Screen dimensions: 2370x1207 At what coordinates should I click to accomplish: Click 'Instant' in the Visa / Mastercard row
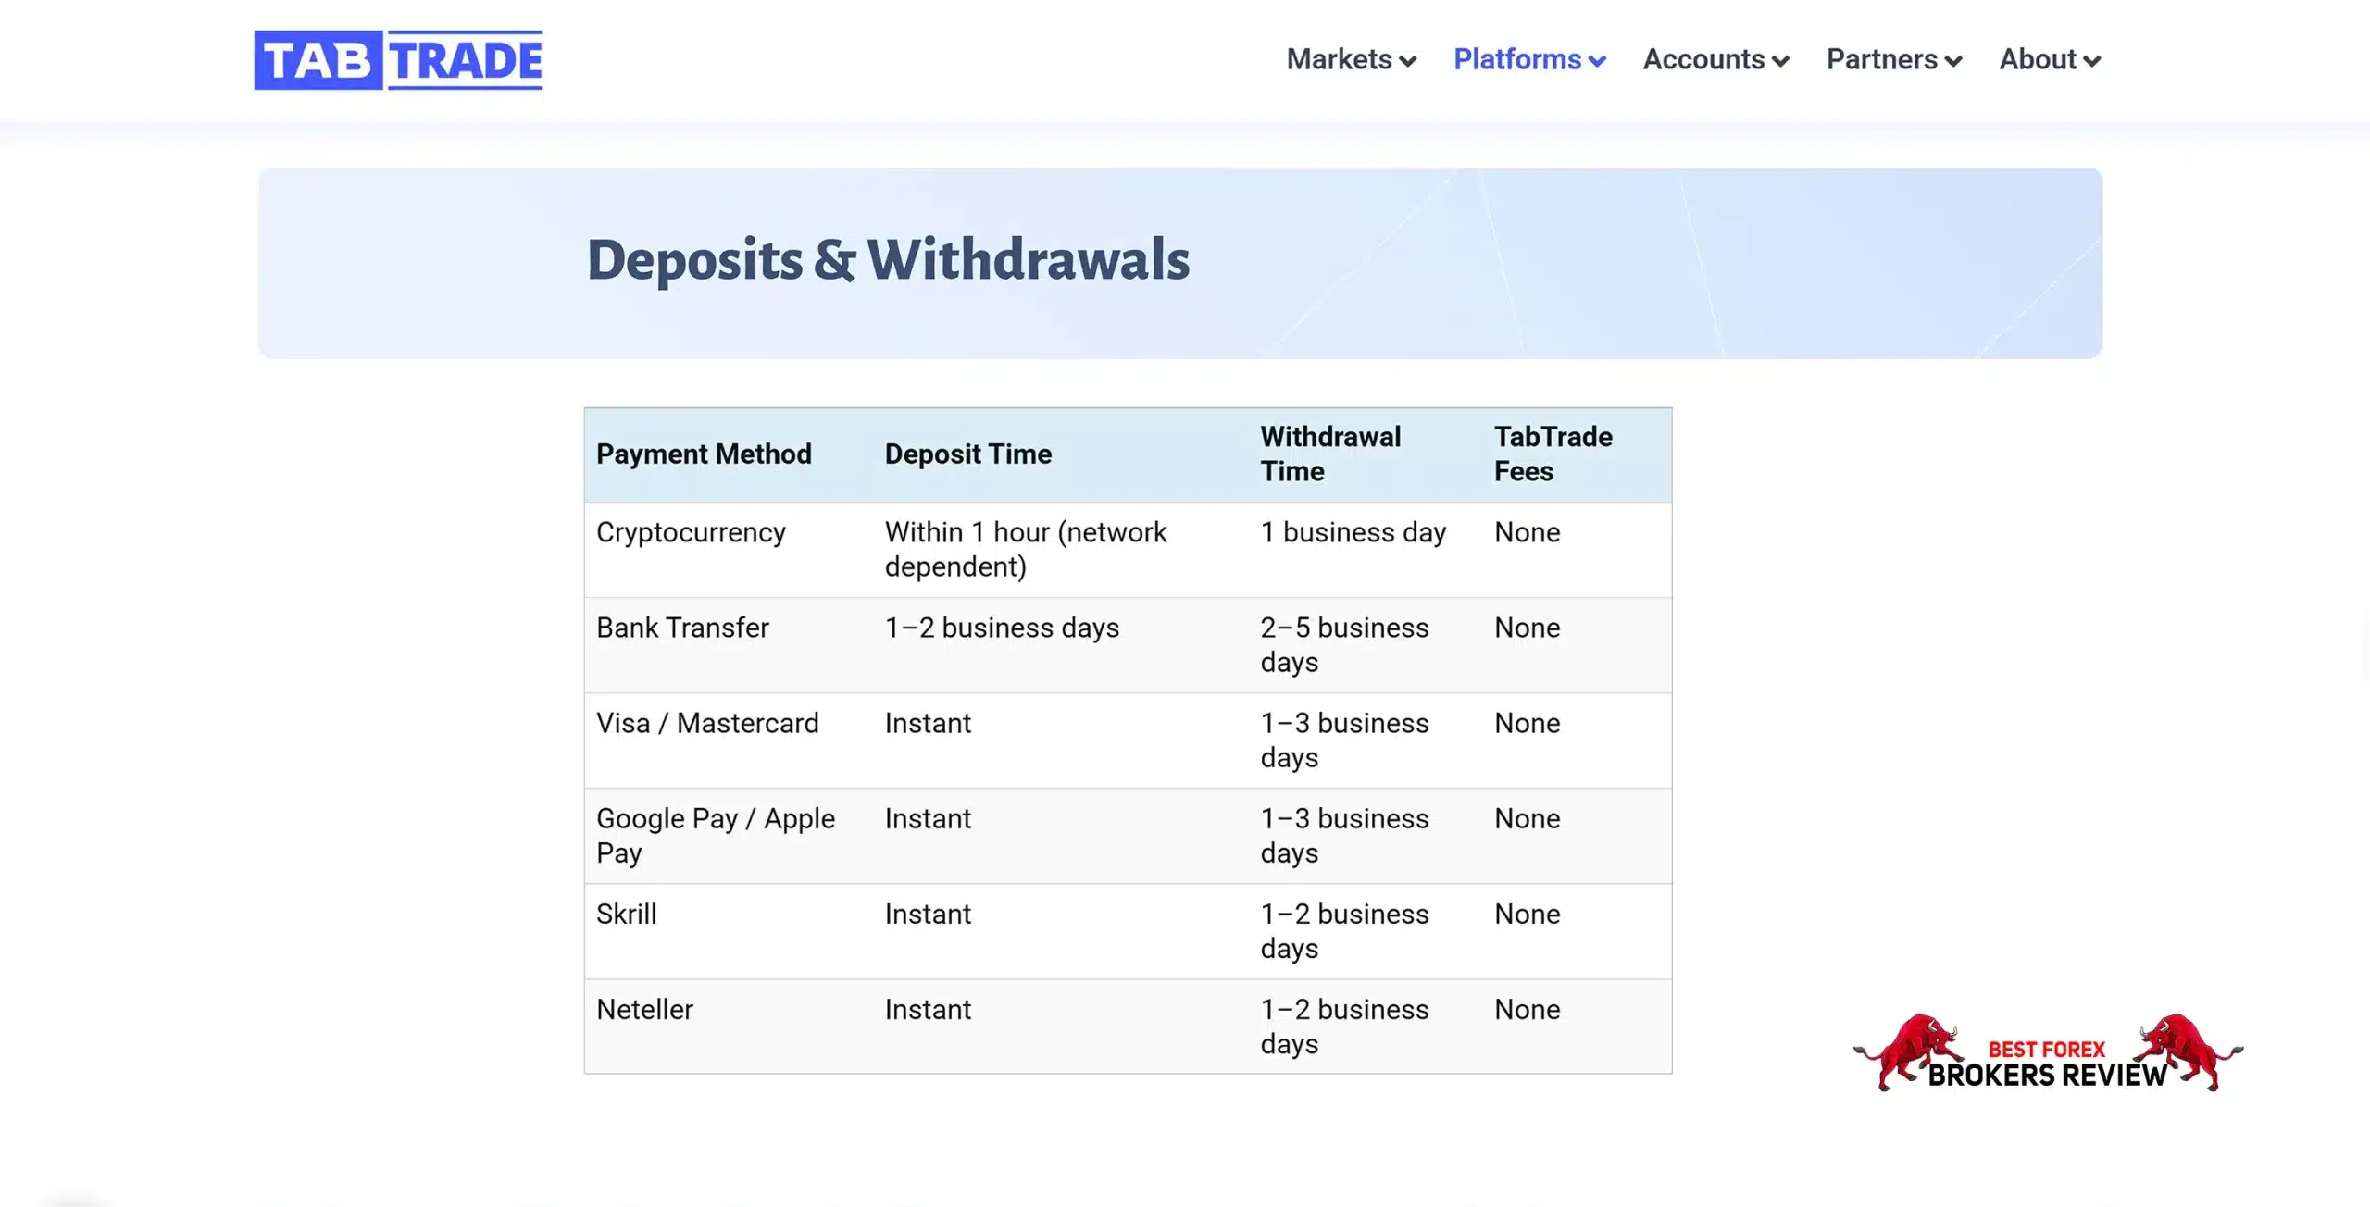click(928, 723)
